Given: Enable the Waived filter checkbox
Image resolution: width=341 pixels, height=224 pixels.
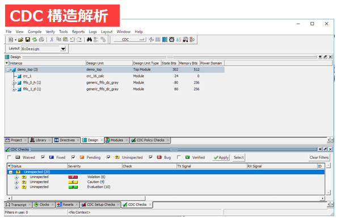Looking at the screenshot, I should (x=9, y=157).
